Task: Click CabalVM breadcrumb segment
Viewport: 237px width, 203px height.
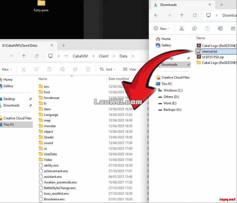Action: [80, 56]
